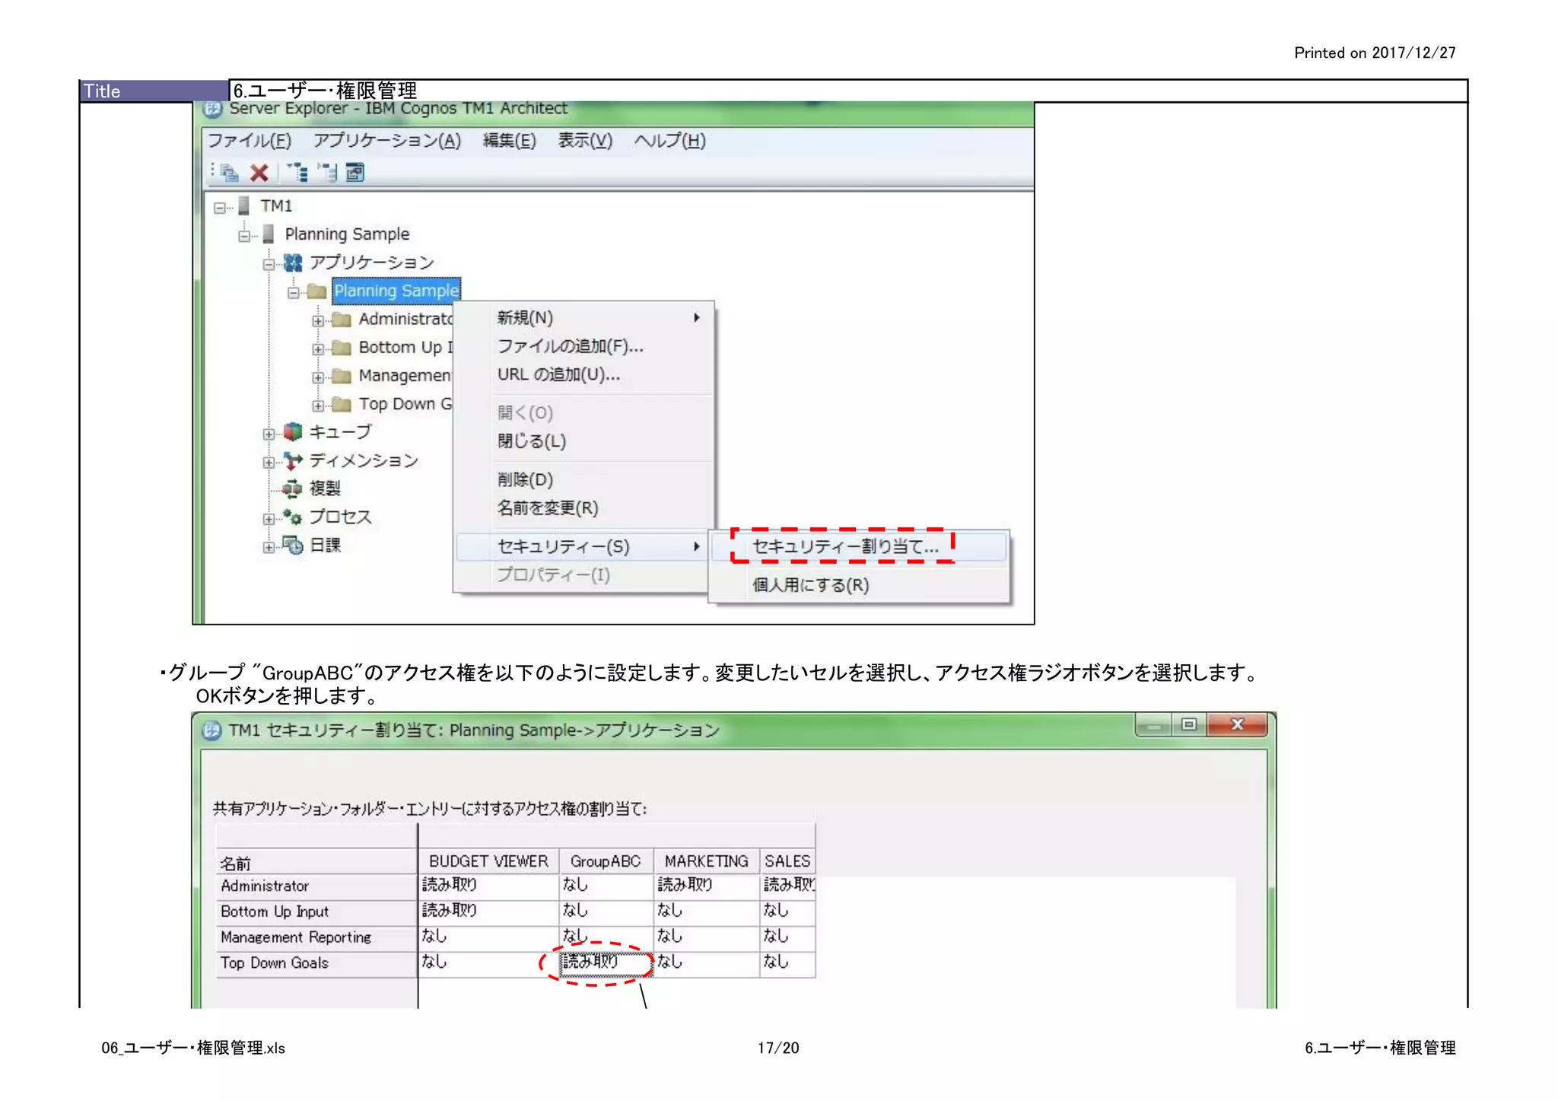
Task: Click the security dialog title bar icon
Action: click(211, 731)
